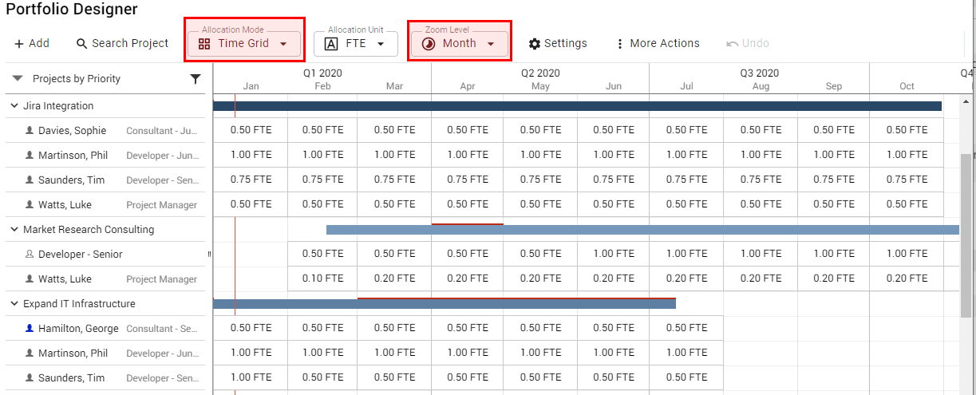Click the filter funnel icon

point(196,79)
